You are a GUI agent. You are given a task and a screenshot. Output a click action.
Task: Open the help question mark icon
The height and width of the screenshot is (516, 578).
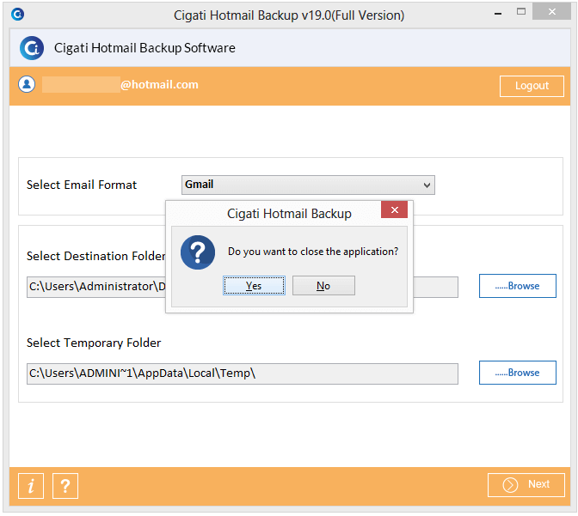65,486
